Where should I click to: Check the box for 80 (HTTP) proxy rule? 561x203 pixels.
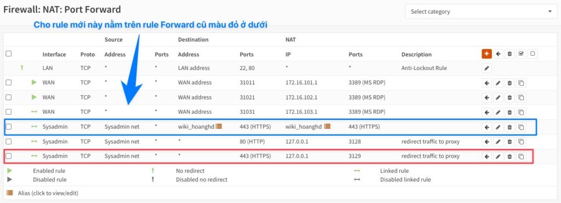(9, 142)
